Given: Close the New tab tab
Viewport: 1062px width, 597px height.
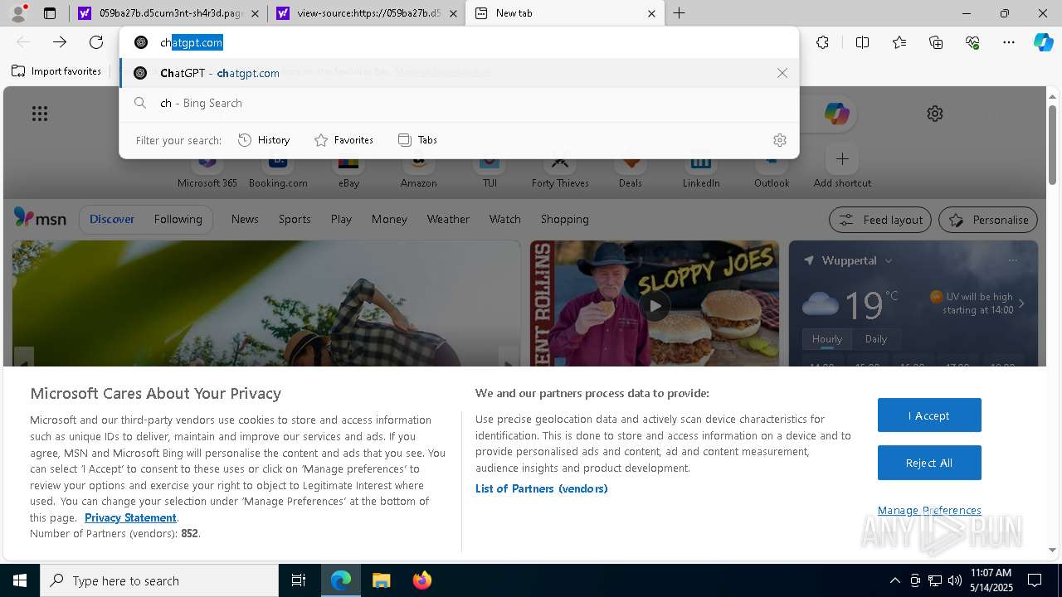Looking at the screenshot, I should tap(651, 13).
